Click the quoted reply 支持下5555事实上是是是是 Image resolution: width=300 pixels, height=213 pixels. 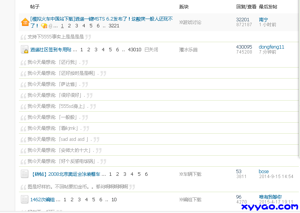(56, 37)
